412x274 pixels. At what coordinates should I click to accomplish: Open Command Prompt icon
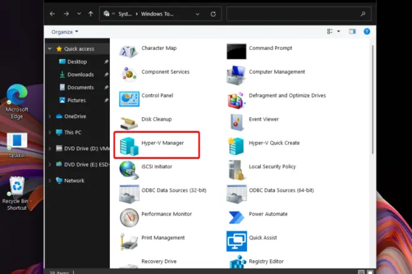(x=236, y=52)
